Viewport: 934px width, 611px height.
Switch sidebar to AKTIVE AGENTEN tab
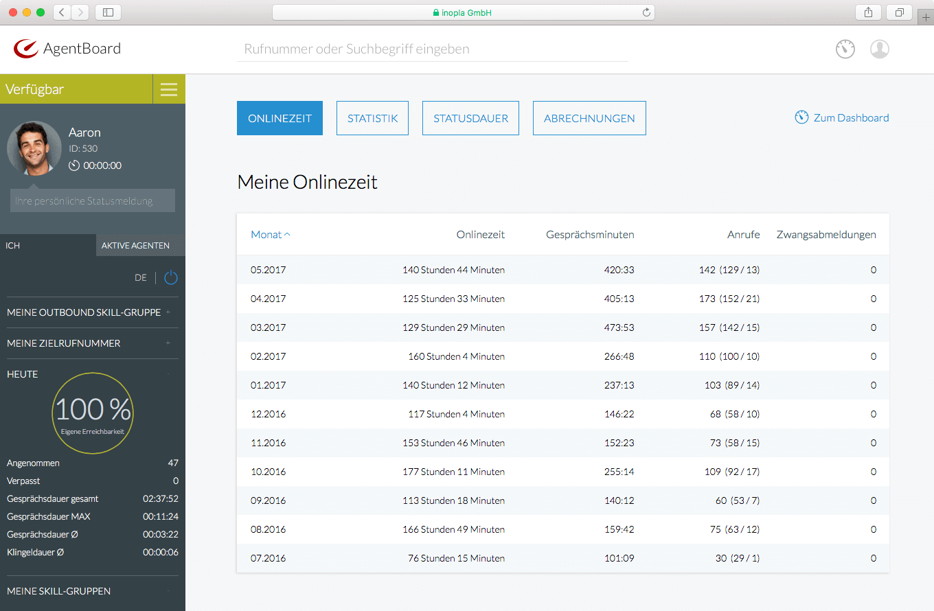coord(141,245)
